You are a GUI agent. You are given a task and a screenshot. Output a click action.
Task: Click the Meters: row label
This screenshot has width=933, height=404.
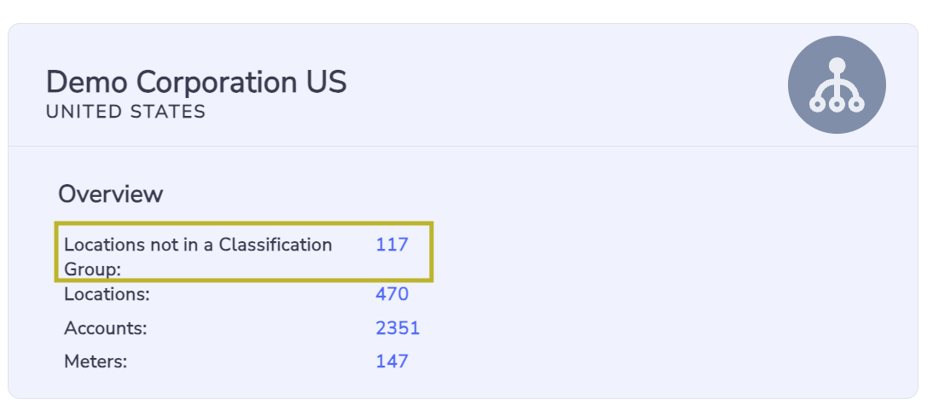point(96,361)
